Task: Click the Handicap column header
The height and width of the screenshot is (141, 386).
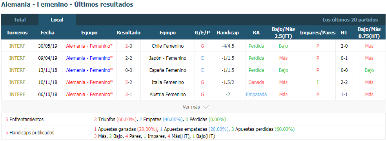Action: click(228, 33)
